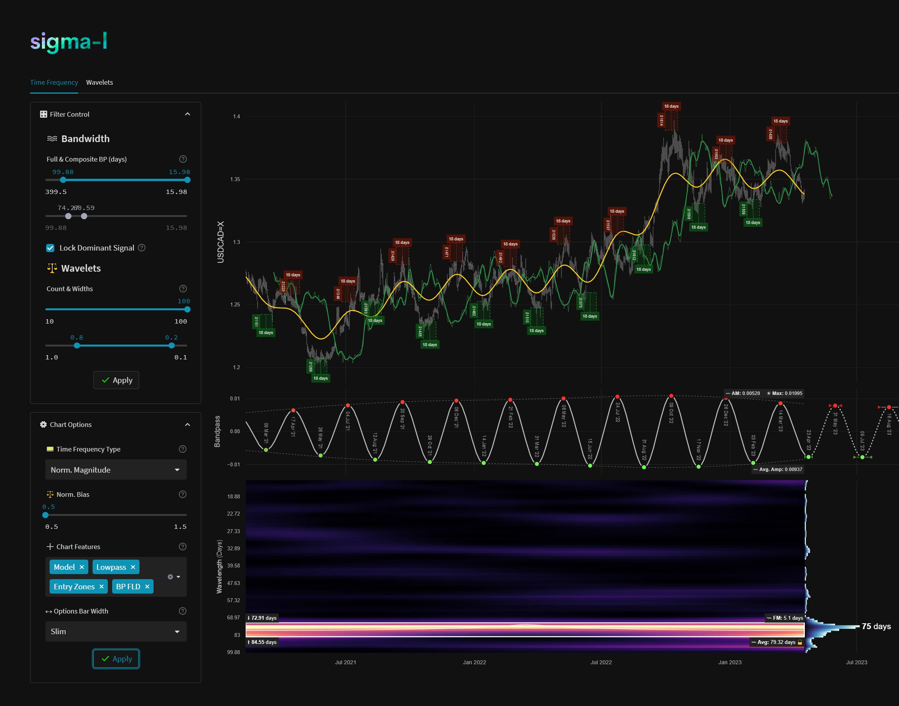Click the Entry Zones tag label

pyautogui.click(x=74, y=587)
